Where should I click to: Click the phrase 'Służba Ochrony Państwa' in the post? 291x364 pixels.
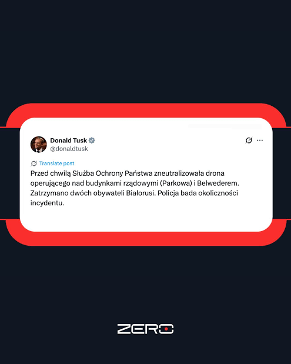click(112, 173)
